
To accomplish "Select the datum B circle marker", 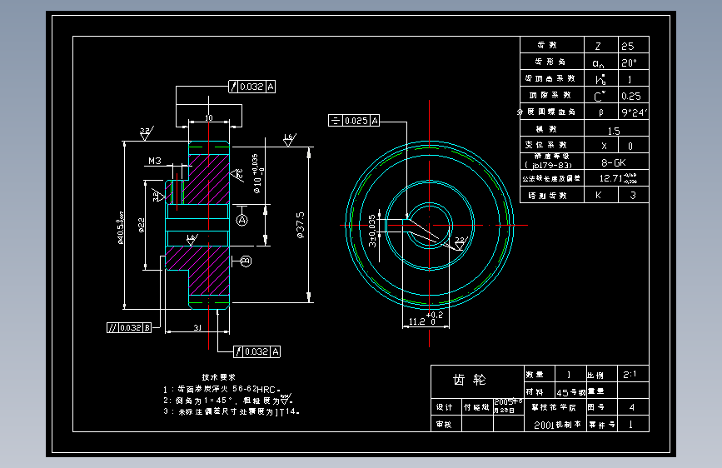I will 246,261.
